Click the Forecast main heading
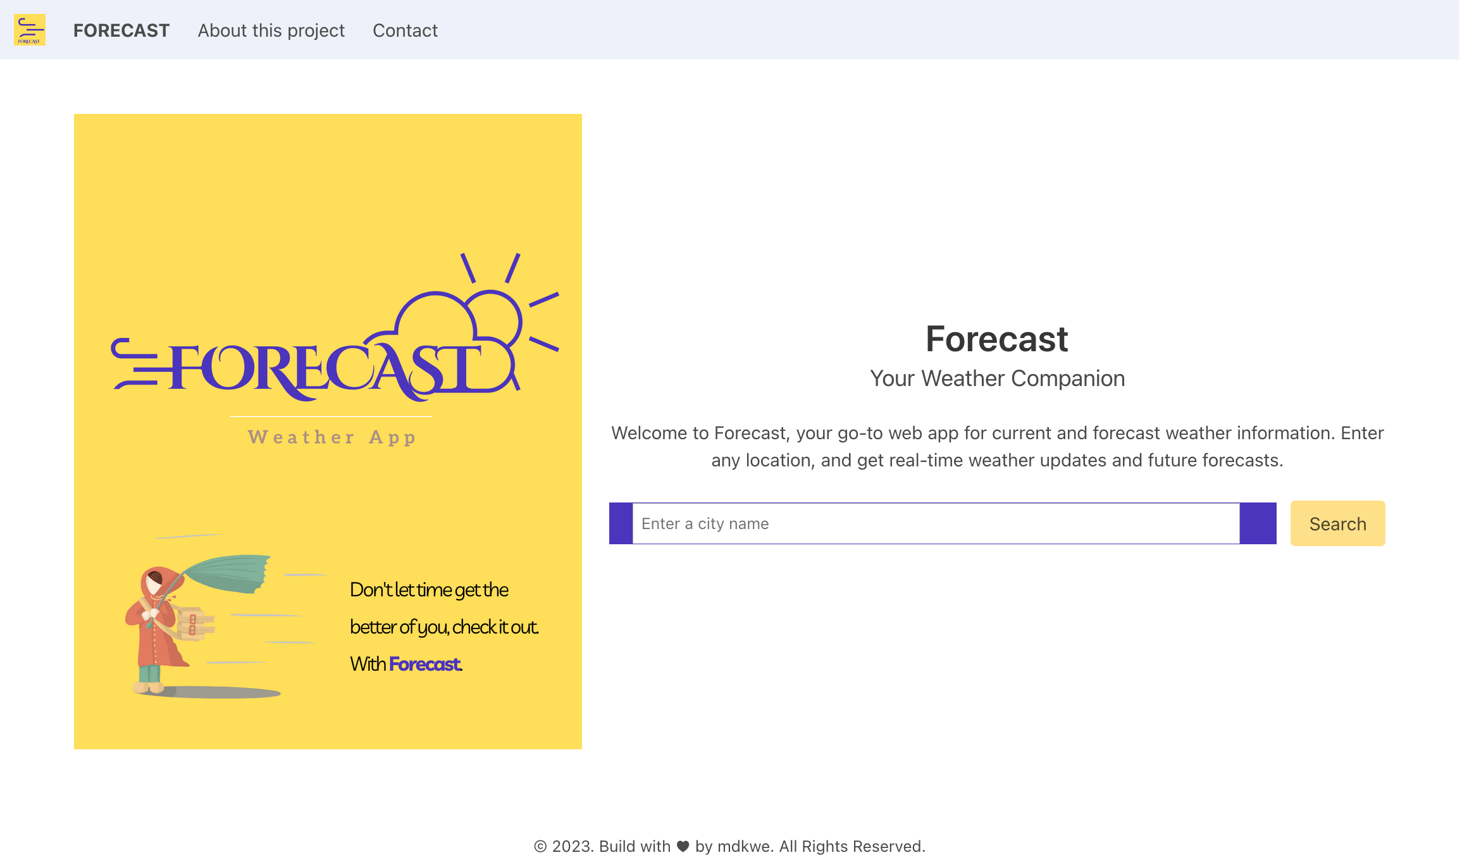1474x867 pixels. (x=996, y=339)
